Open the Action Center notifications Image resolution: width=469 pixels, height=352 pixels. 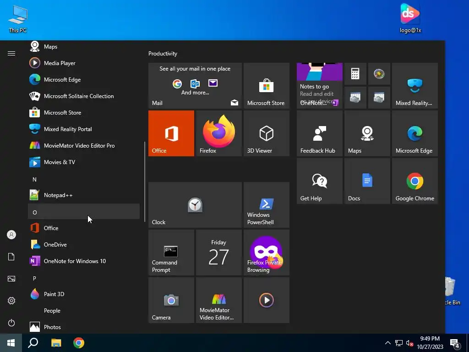tap(455, 343)
